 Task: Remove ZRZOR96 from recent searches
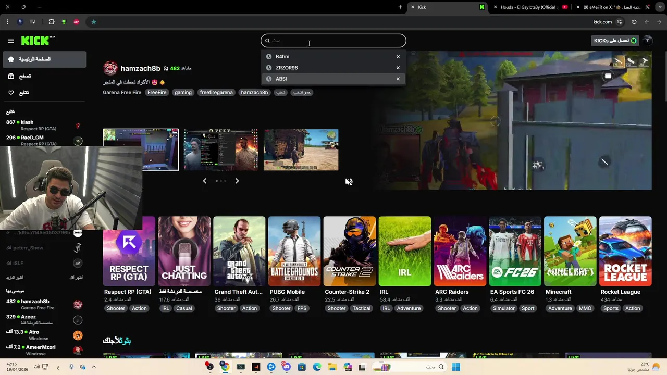[398, 68]
